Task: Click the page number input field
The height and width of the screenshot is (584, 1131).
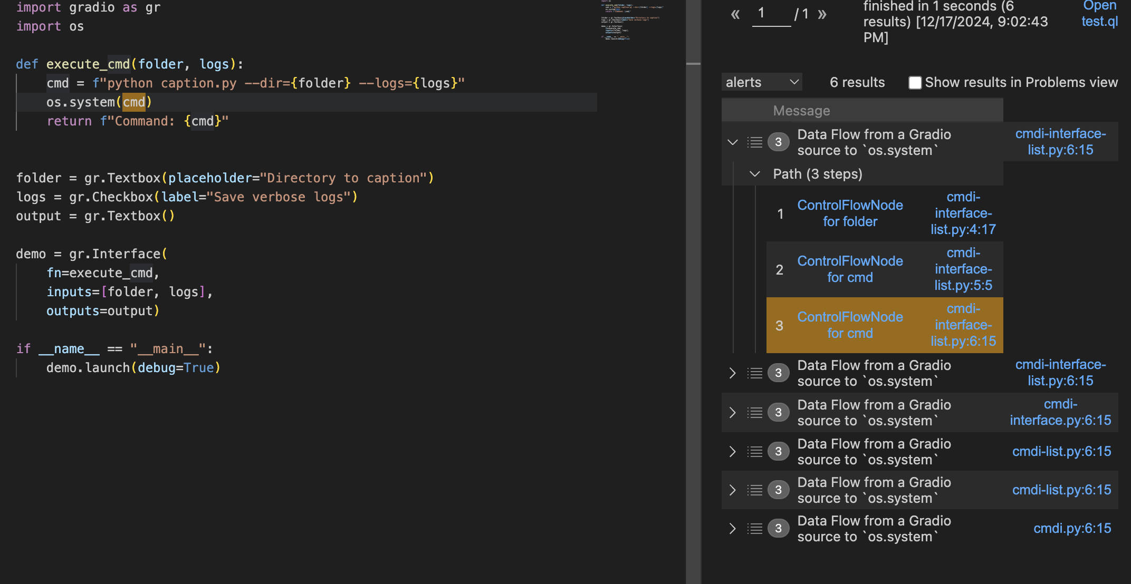Action: pyautogui.click(x=771, y=14)
